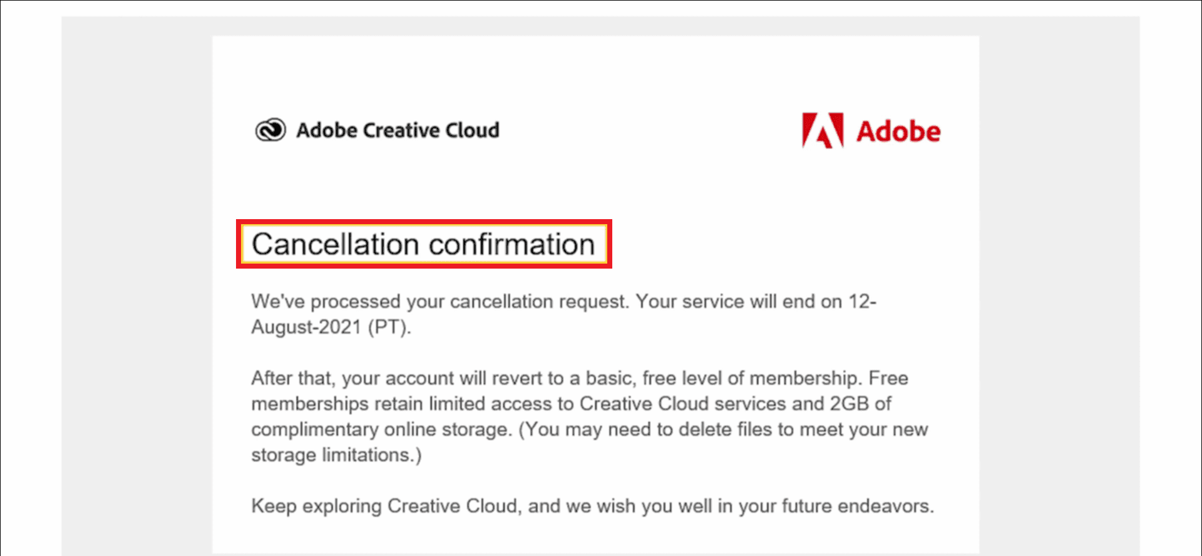This screenshot has width=1202, height=556.
Task: Click the word "memberships" starting a line
Action: coord(310,404)
